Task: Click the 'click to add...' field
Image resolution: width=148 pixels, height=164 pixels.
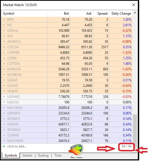Action: [17, 146]
